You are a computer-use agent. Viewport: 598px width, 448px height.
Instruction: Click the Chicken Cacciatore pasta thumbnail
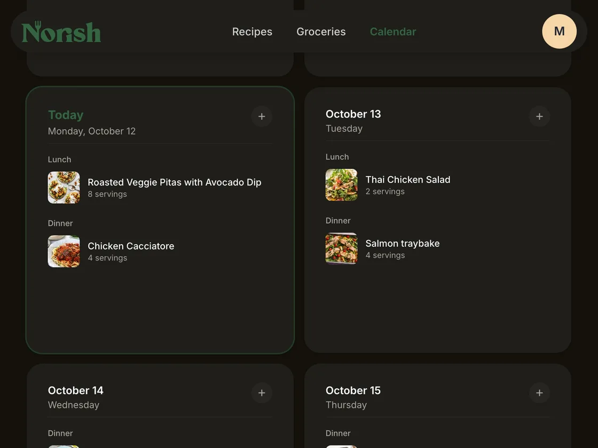pyautogui.click(x=64, y=251)
